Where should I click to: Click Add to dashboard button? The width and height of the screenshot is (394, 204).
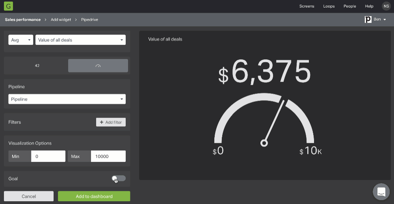pyautogui.click(x=94, y=196)
